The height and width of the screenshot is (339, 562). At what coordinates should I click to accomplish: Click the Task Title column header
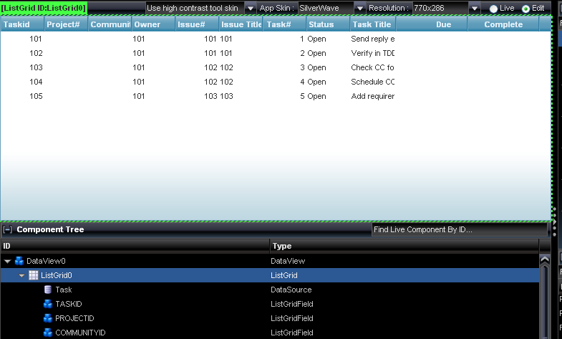tap(372, 24)
